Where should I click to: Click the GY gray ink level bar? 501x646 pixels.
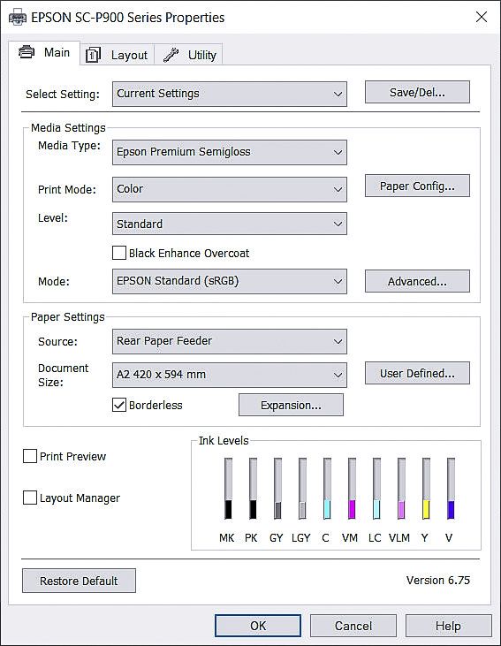[277, 489]
